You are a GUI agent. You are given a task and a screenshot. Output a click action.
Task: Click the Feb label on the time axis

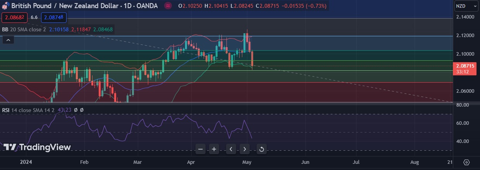pyautogui.click(x=84, y=162)
